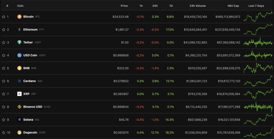The width and height of the screenshot is (274, 139).
Task: Sort the table by Price column
Action: point(124,6)
